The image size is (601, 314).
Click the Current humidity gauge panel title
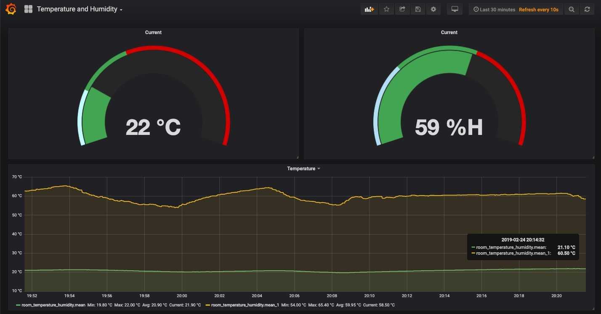click(x=449, y=32)
